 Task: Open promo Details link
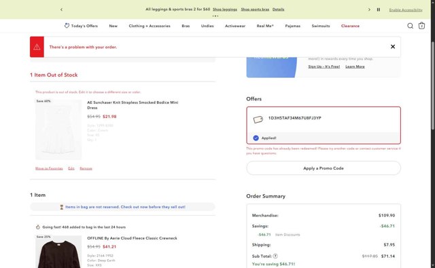coord(278,9)
